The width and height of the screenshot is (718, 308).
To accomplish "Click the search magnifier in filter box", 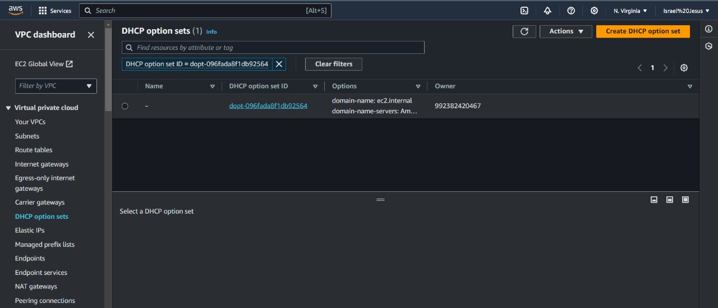I will (x=130, y=48).
